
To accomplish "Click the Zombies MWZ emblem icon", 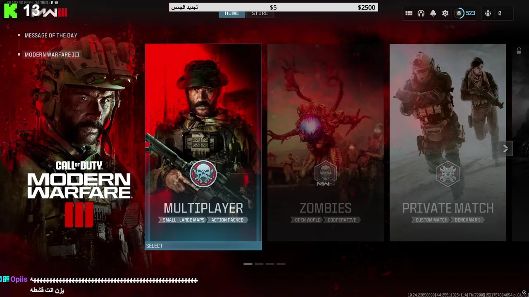I will pyautogui.click(x=325, y=174).
